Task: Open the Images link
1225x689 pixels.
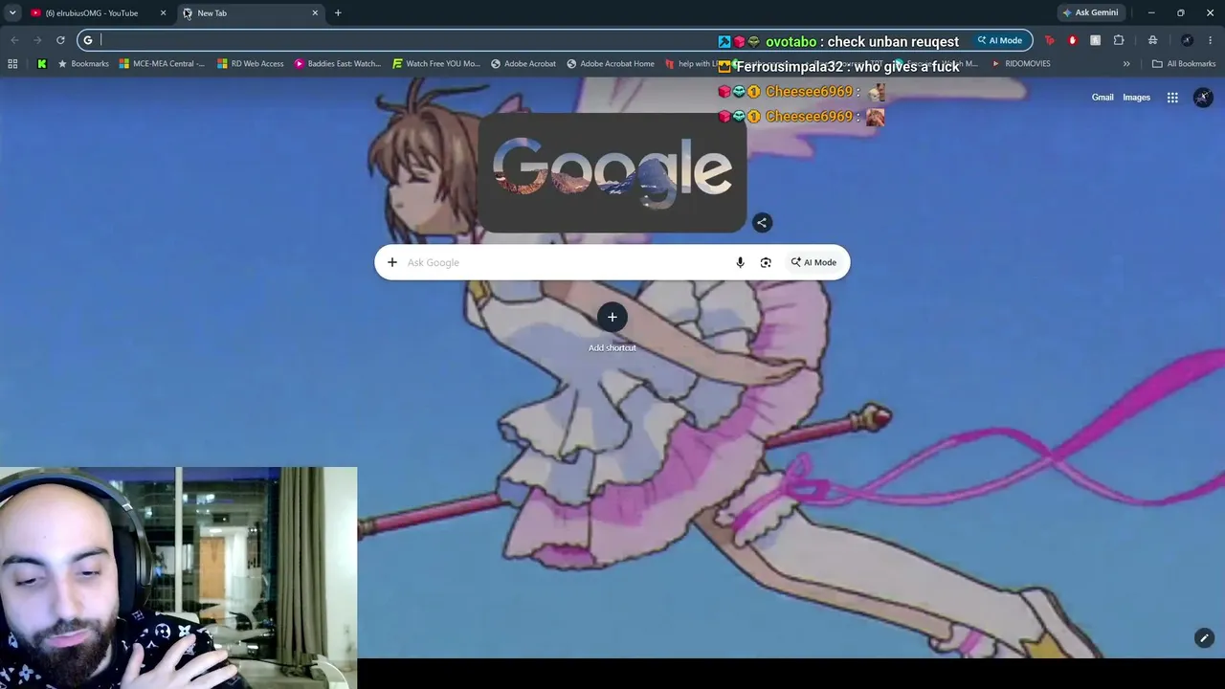Action: (x=1136, y=98)
